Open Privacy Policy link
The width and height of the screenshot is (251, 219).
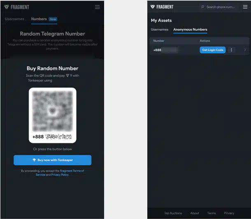pyautogui.click(x=60, y=175)
